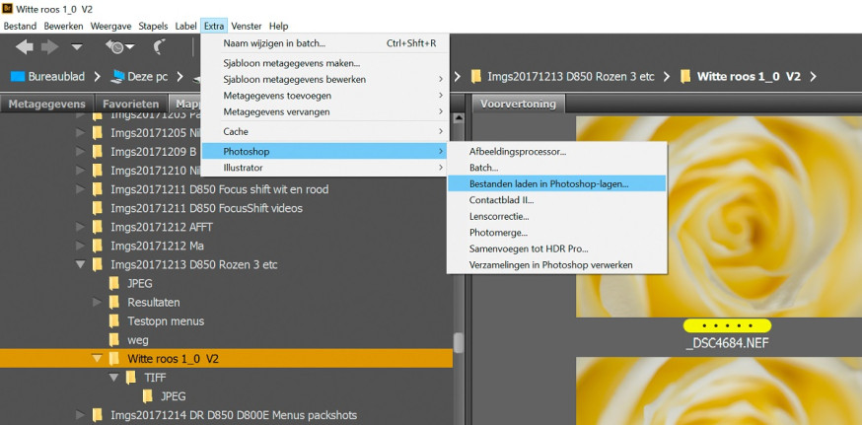Close the open Extra menu
Screen dimensions: 862x425
pos(214,26)
